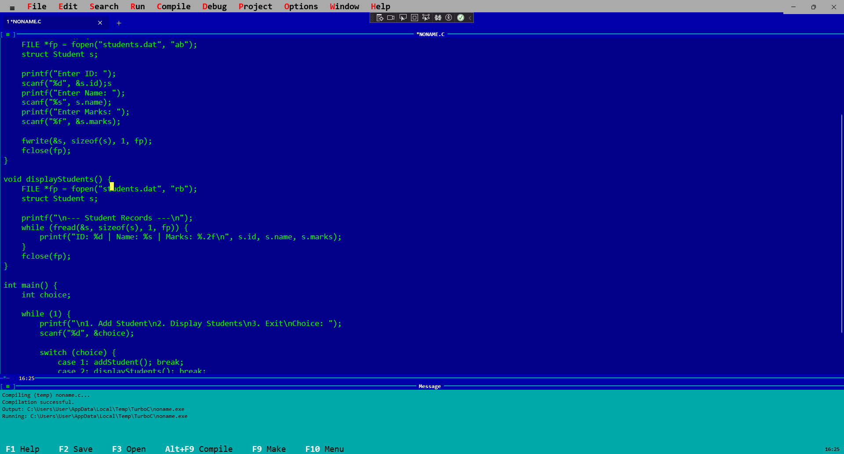
Task: Open the Compile menu
Action: 174,7
